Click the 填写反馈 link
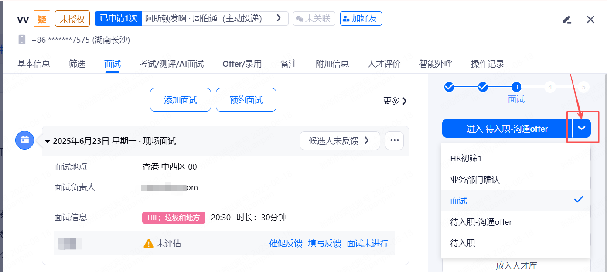 (x=324, y=244)
